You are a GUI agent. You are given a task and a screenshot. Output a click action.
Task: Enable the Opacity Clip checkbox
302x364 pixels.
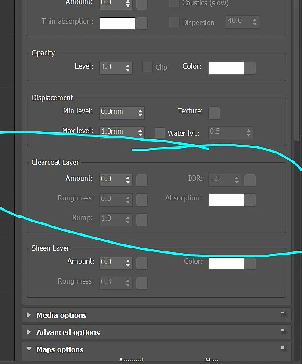[147, 67]
